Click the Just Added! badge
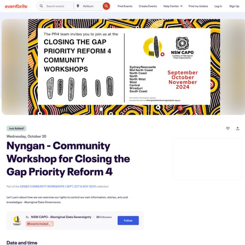 pos(16,128)
